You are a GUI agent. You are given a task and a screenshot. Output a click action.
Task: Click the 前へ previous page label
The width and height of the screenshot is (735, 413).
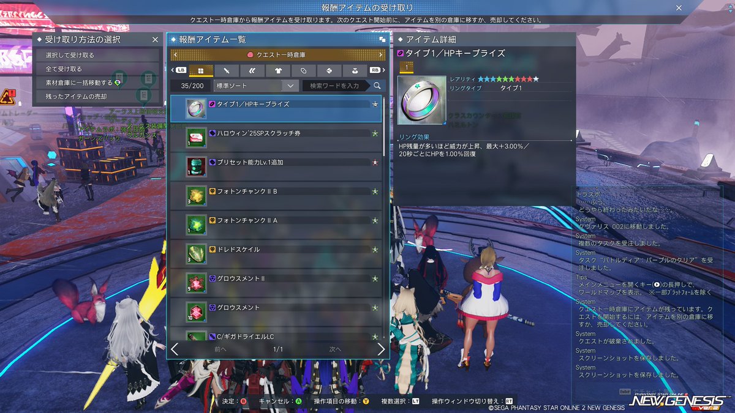coord(221,349)
